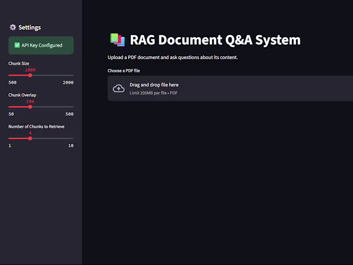Click the Number of Chunks maximum label 10
353x265 pixels.
[x=71, y=146]
